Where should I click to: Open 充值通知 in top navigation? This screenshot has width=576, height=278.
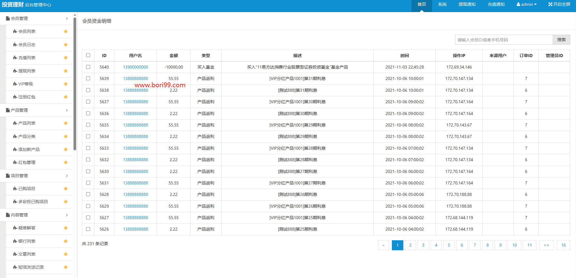[x=496, y=5]
